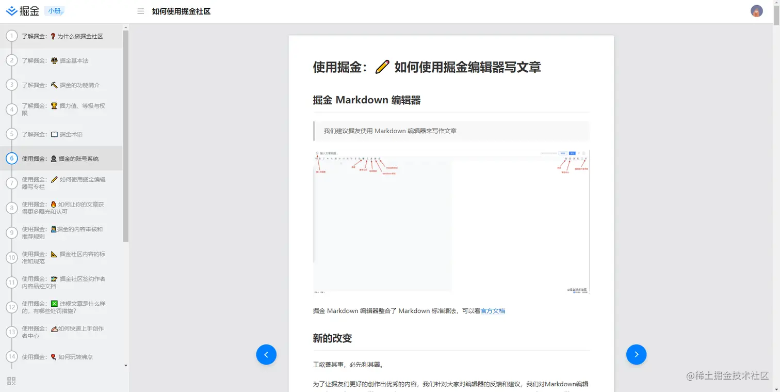This screenshot has width=780, height=392.
Task: Click step number 10 circle in sidebar
Action: (x=11, y=258)
